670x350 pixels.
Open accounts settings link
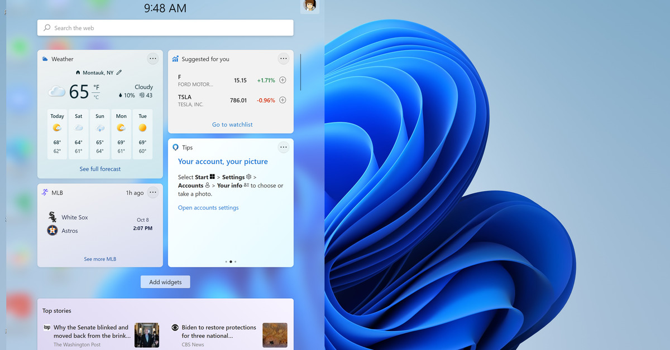click(x=208, y=208)
